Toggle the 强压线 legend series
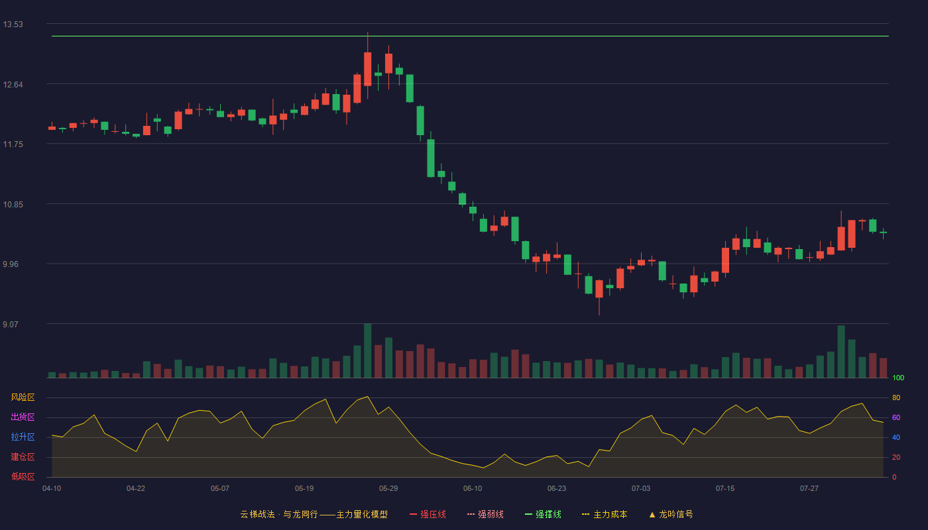This screenshot has height=530, width=928. (428, 514)
